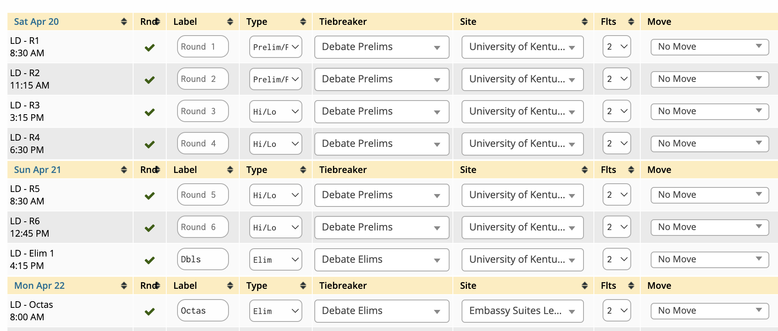The height and width of the screenshot is (331, 778).
Task: Click sort arrows on first Label header
Action: coord(230,22)
